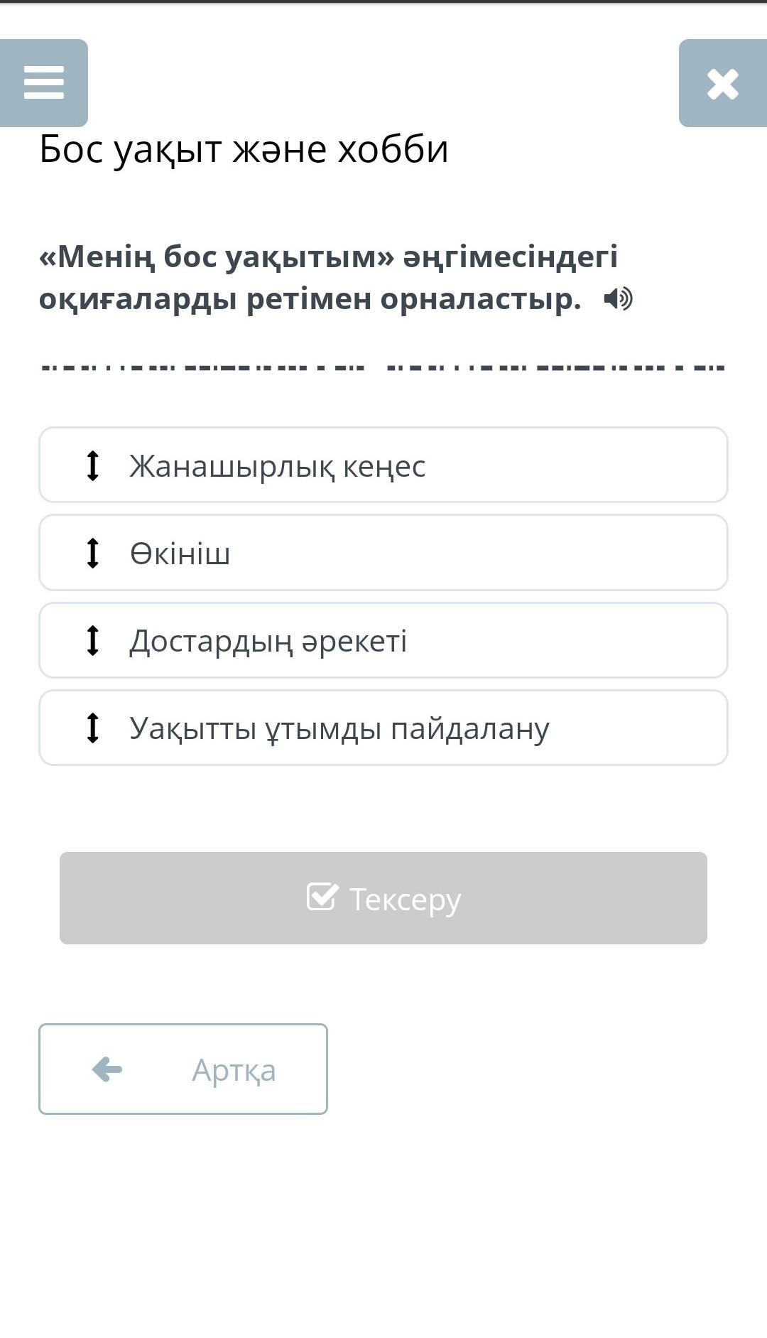The height and width of the screenshot is (1338, 767).
Task: Select the Достардың әрекеті item
Action: pos(383,640)
